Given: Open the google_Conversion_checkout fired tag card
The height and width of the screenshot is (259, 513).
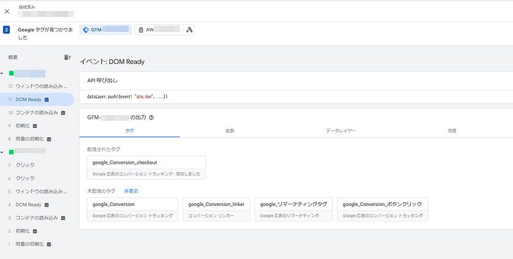Looking at the screenshot, I should pos(147,168).
